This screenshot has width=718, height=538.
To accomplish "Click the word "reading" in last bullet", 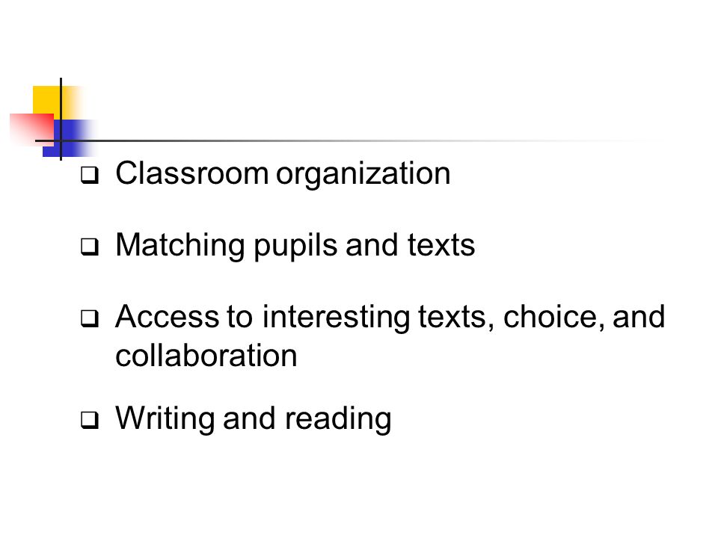I will click(338, 418).
